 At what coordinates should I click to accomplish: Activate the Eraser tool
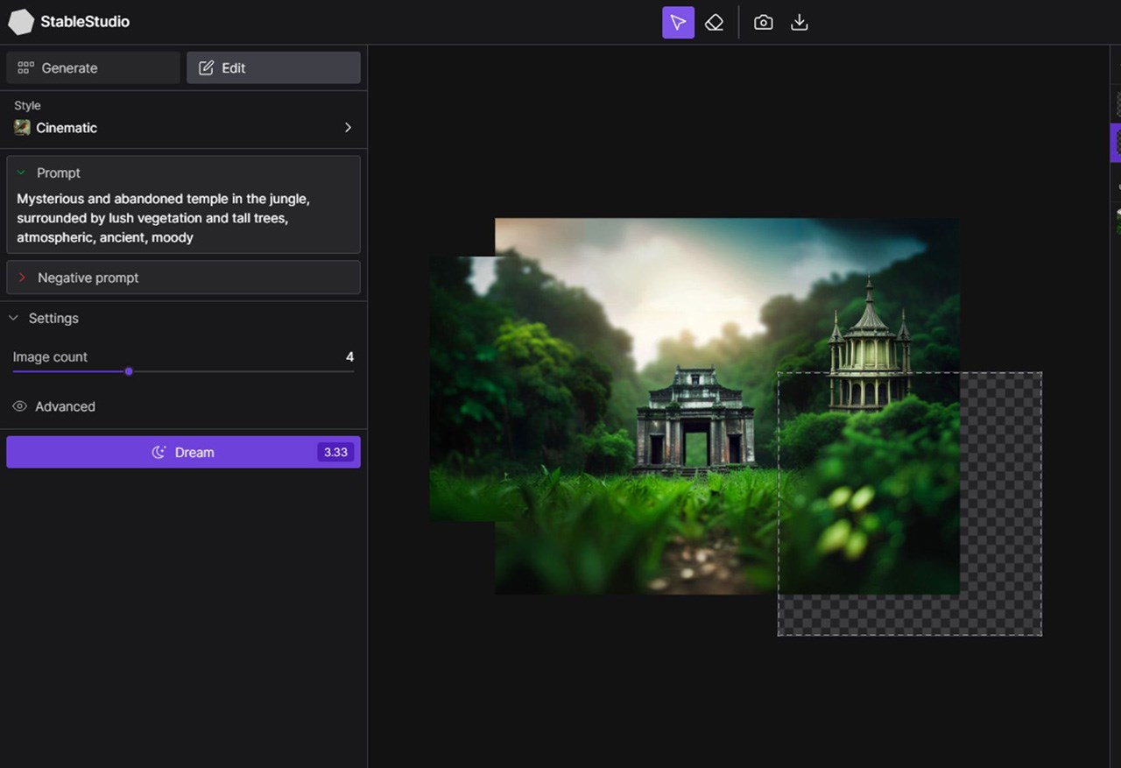(714, 23)
